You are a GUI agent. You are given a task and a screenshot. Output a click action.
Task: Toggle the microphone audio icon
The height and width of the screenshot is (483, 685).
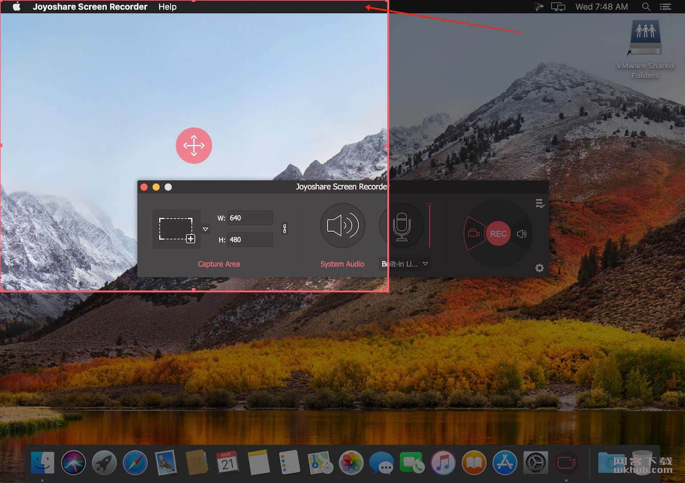point(402,225)
